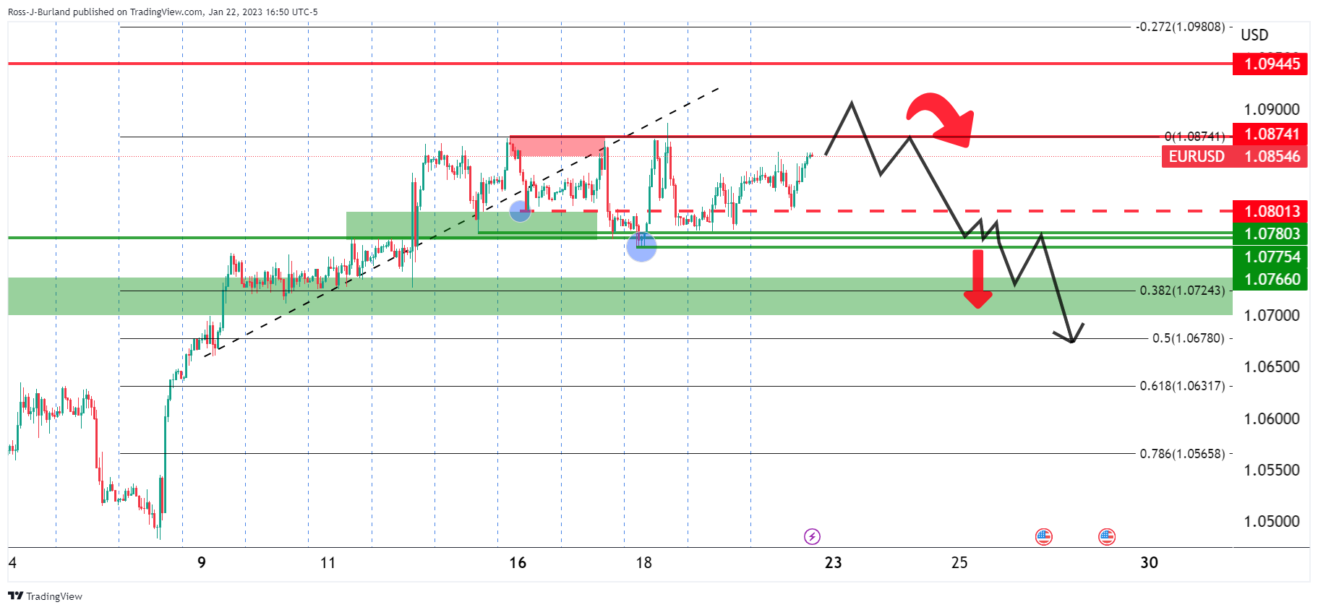Click the rightmost US flag event icon

pos(1107,536)
